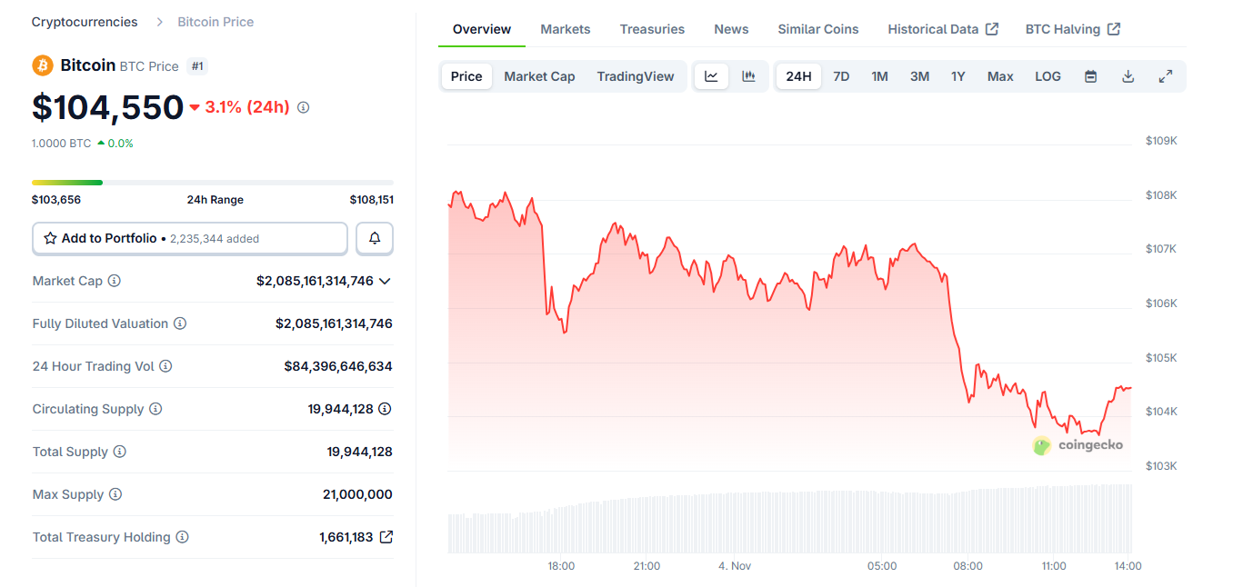Switch chart data to Market Cap
The width and height of the screenshot is (1253, 587).
click(x=539, y=76)
